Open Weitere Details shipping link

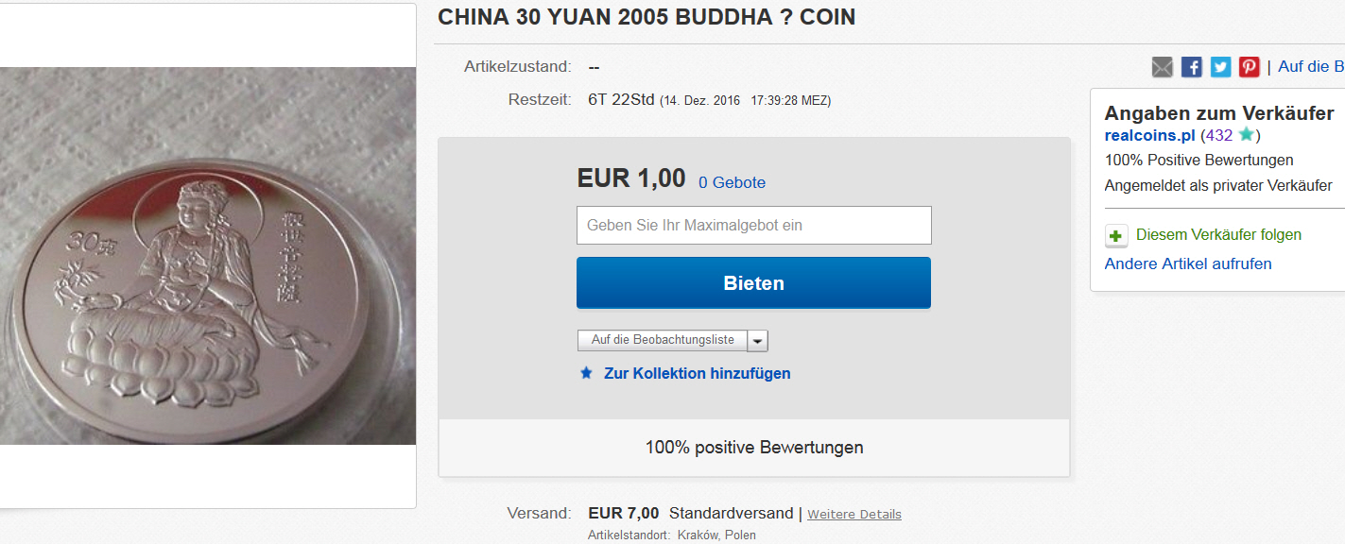(x=854, y=515)
